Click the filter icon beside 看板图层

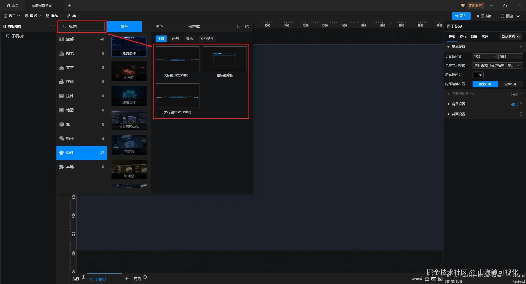pos(51,26)
